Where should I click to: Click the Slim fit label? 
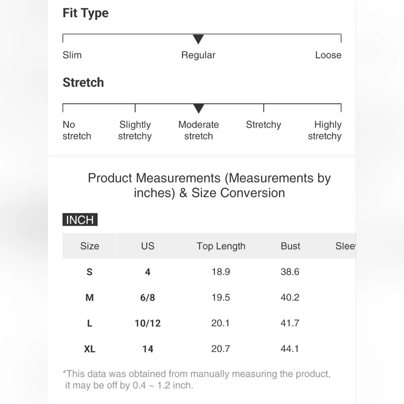click(x=72, y=55)
